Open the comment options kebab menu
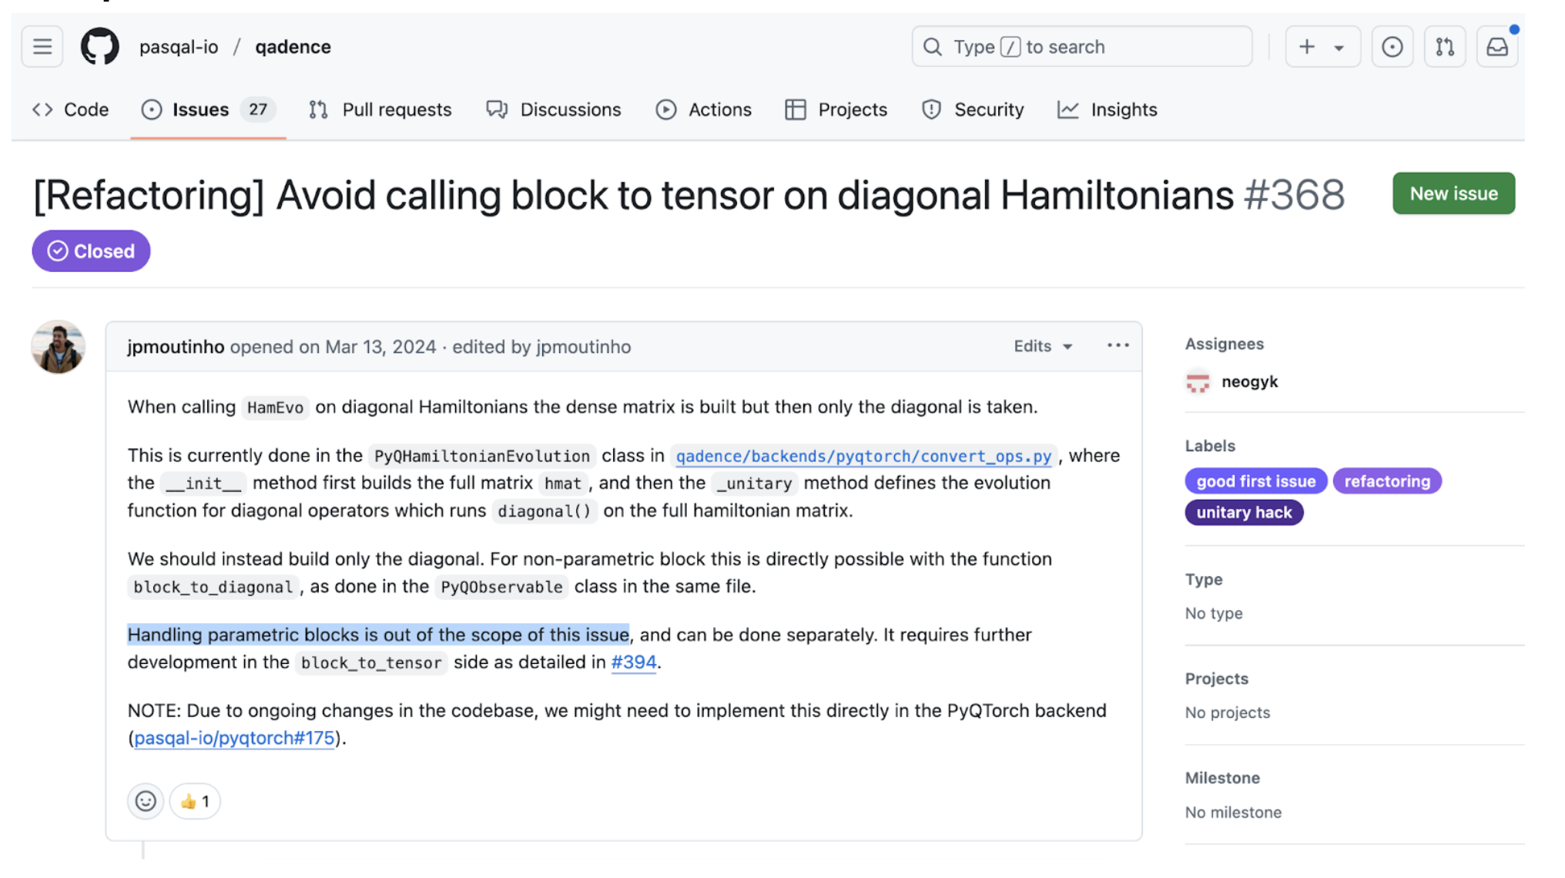 pyautogui.click(x=1117, y=345)
